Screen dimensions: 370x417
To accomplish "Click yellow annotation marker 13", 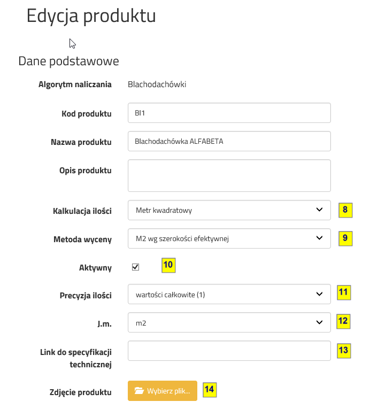I will click(x=343, y=351).
